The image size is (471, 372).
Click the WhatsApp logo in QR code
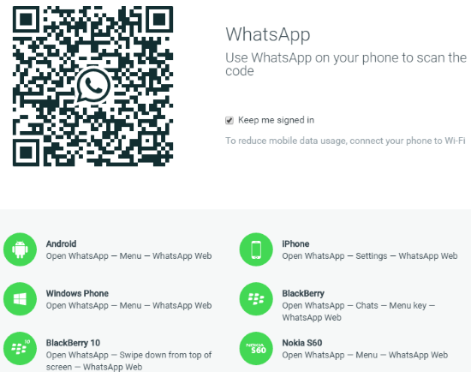(93, 86)
